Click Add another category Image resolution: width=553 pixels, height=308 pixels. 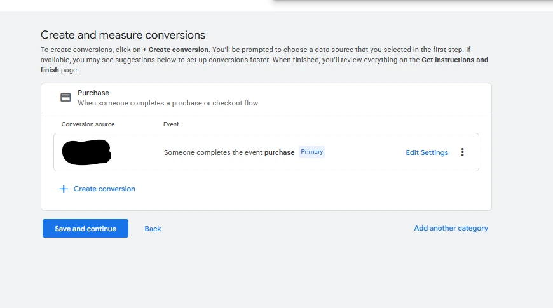pos(451,228)
